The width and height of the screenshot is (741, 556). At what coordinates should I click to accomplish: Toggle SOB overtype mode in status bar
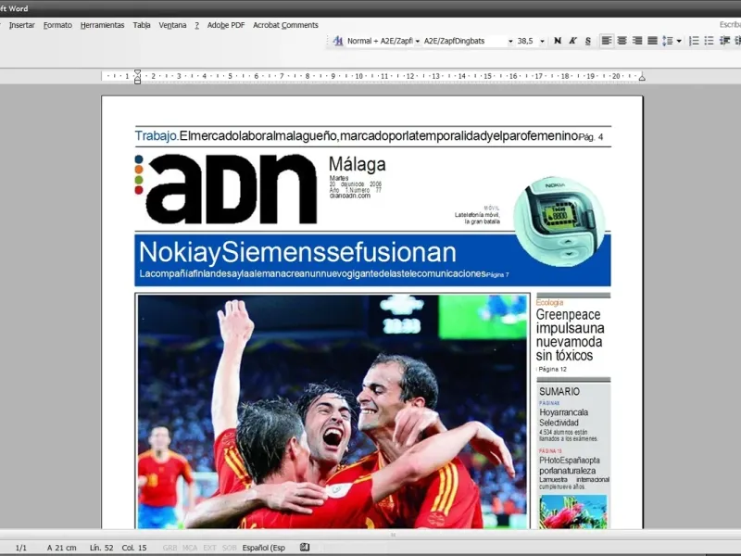click(229, 548)
